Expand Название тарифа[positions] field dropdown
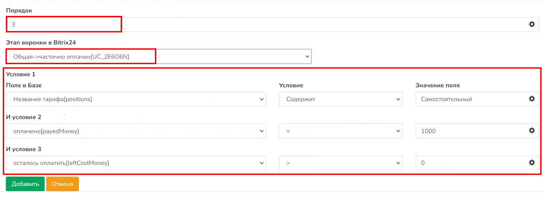 (x=136, y=99)
